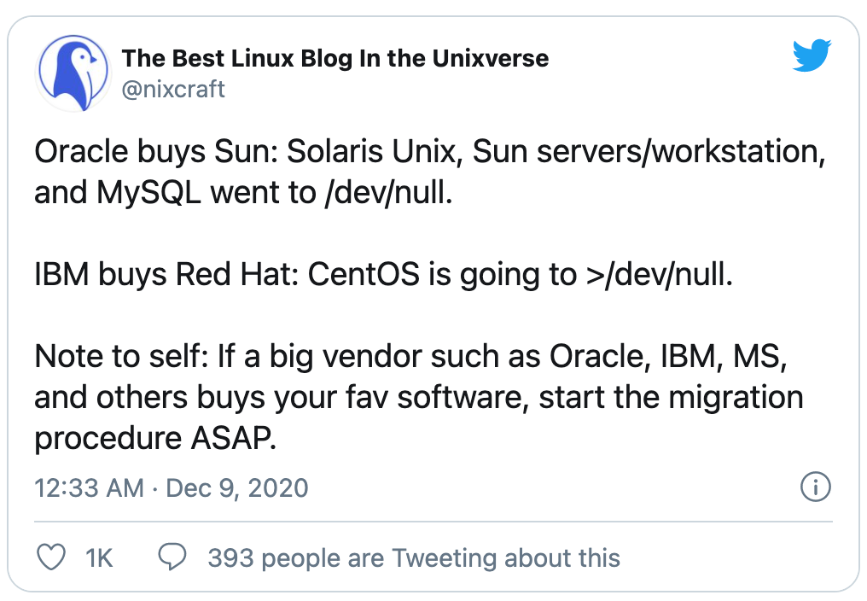
Task: Click the '>/dev/null.' text after CentOS
Action: point(655,276)
